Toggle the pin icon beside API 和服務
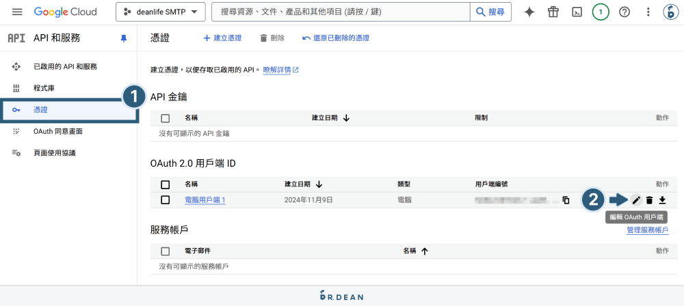Viewport: 684px width, 306px height. pos(123,39)
